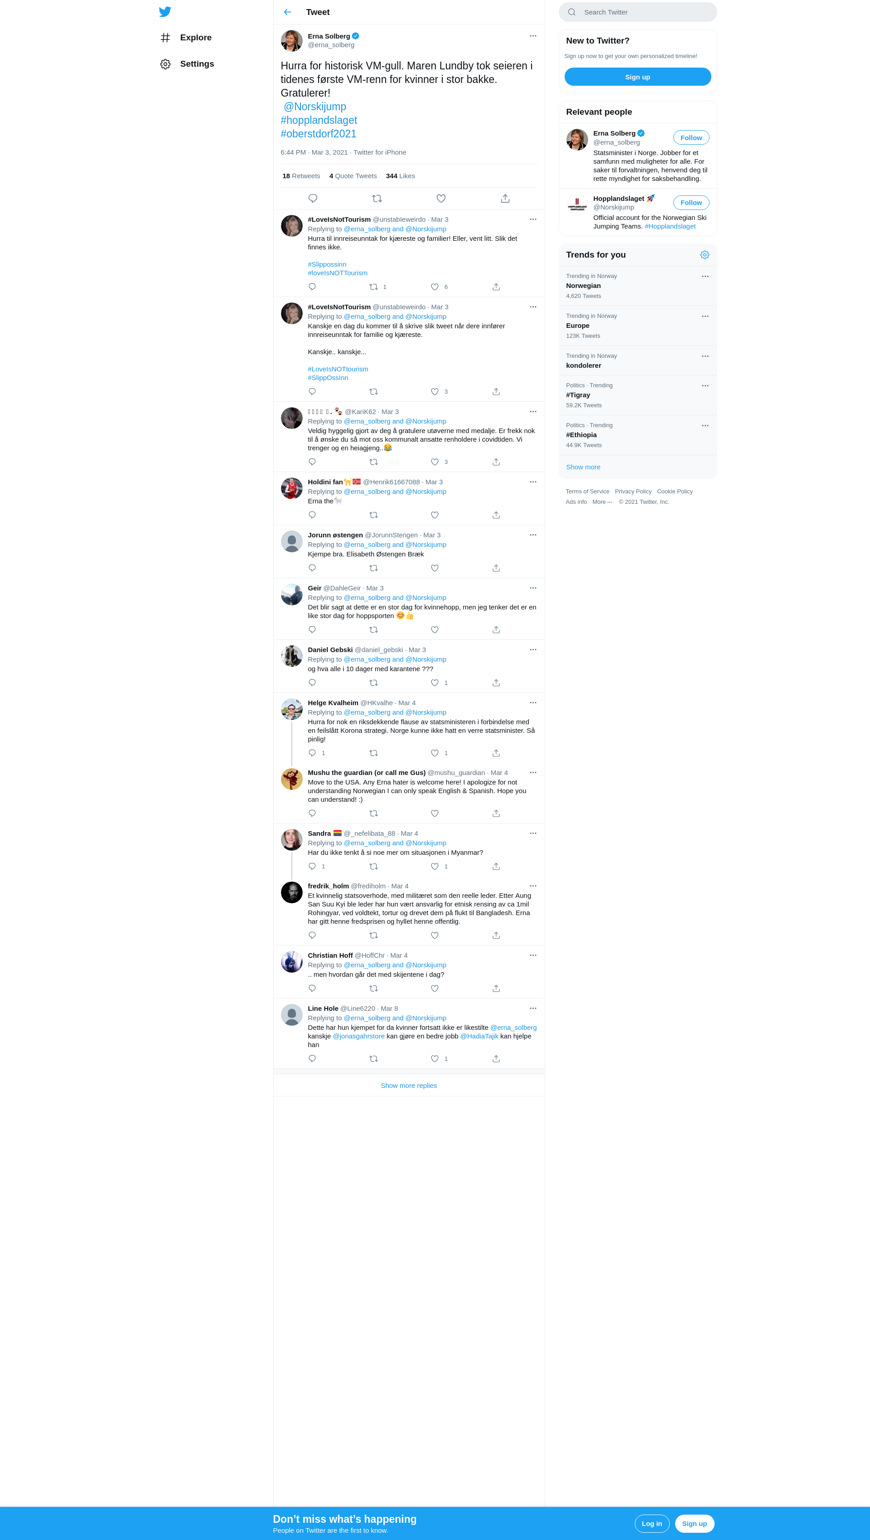Open Settings in the sidebar

point(187,64)
